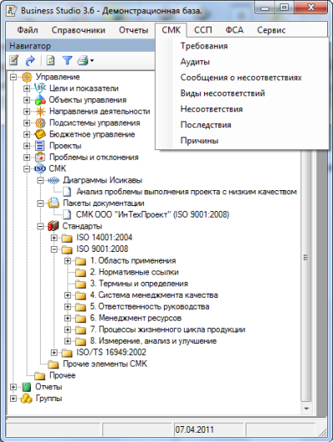Expand the Группы tree node

[x=13, y=399]
